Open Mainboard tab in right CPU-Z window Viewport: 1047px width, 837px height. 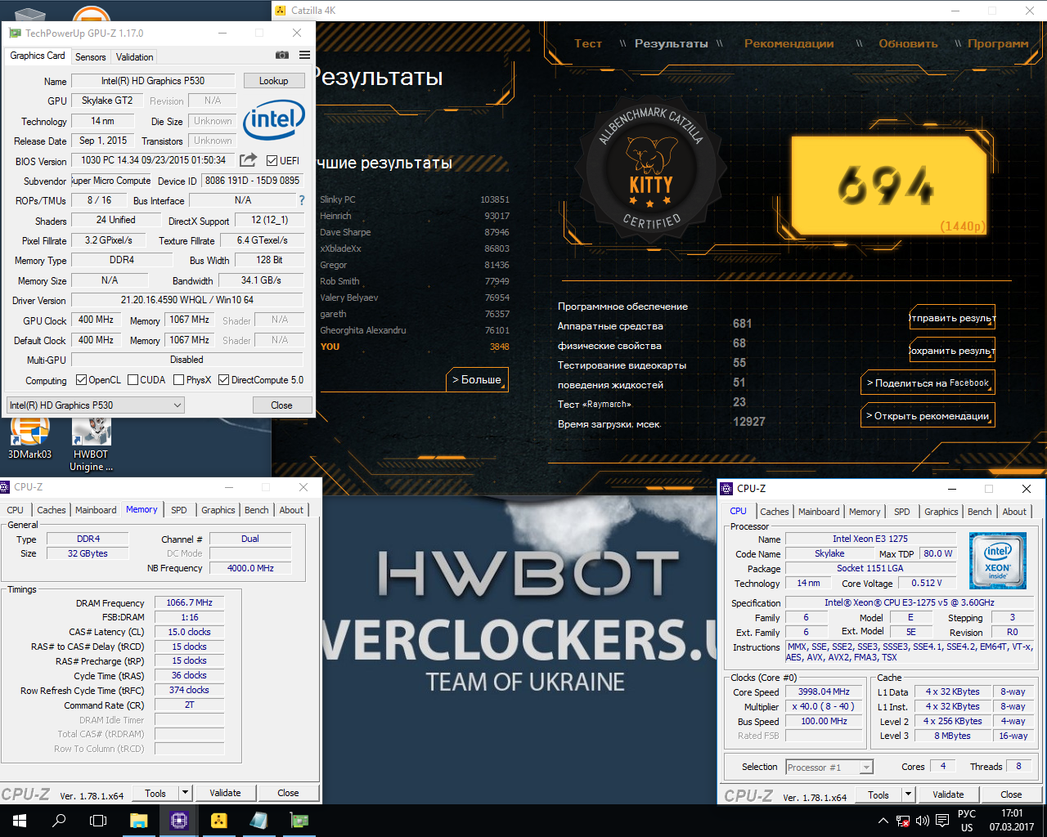pos(819,512)
